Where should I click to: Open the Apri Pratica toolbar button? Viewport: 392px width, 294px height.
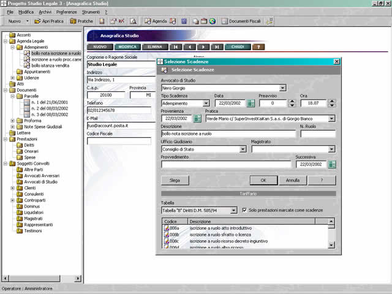coord(49,21)
